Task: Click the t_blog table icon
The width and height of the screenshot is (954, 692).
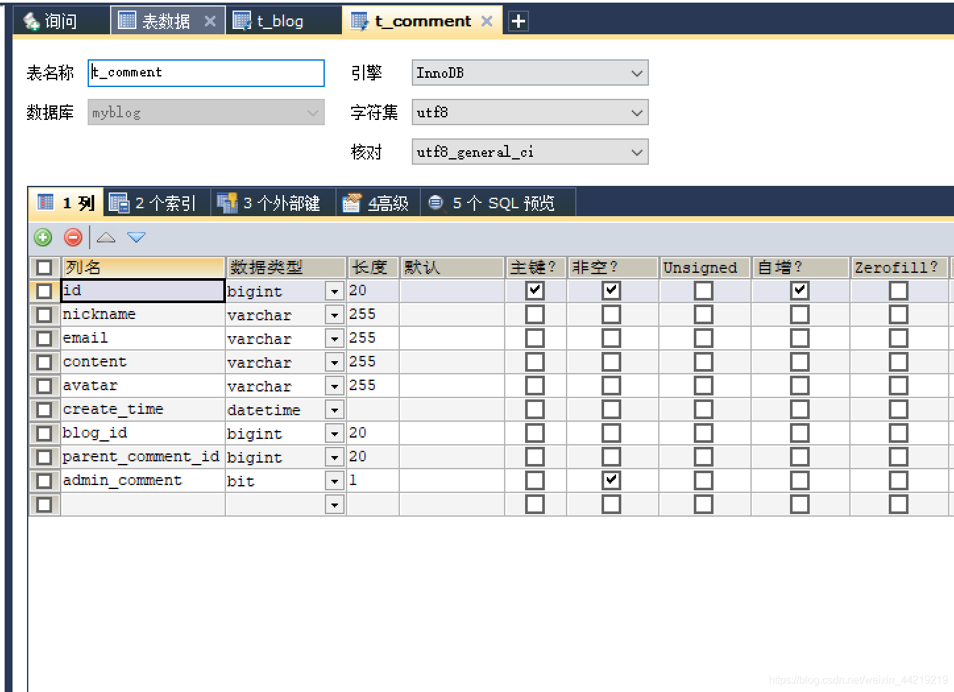Action: [x=242, y=21]
